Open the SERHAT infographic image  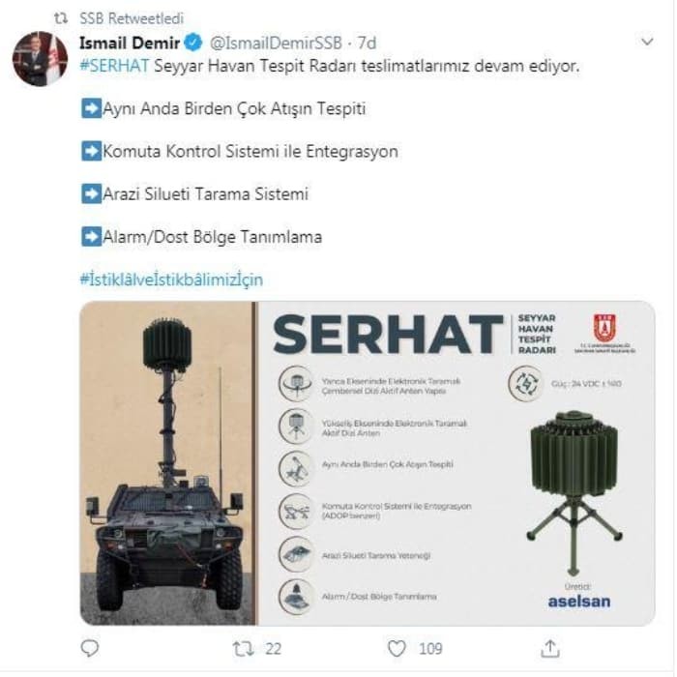(368, 463)
